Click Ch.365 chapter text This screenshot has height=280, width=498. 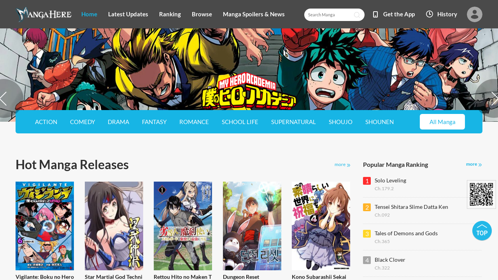click(382, 241)
